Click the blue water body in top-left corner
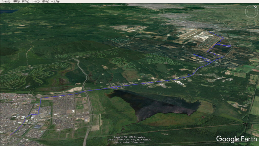Viewport: 259px width, 146px height. point(8,11)
